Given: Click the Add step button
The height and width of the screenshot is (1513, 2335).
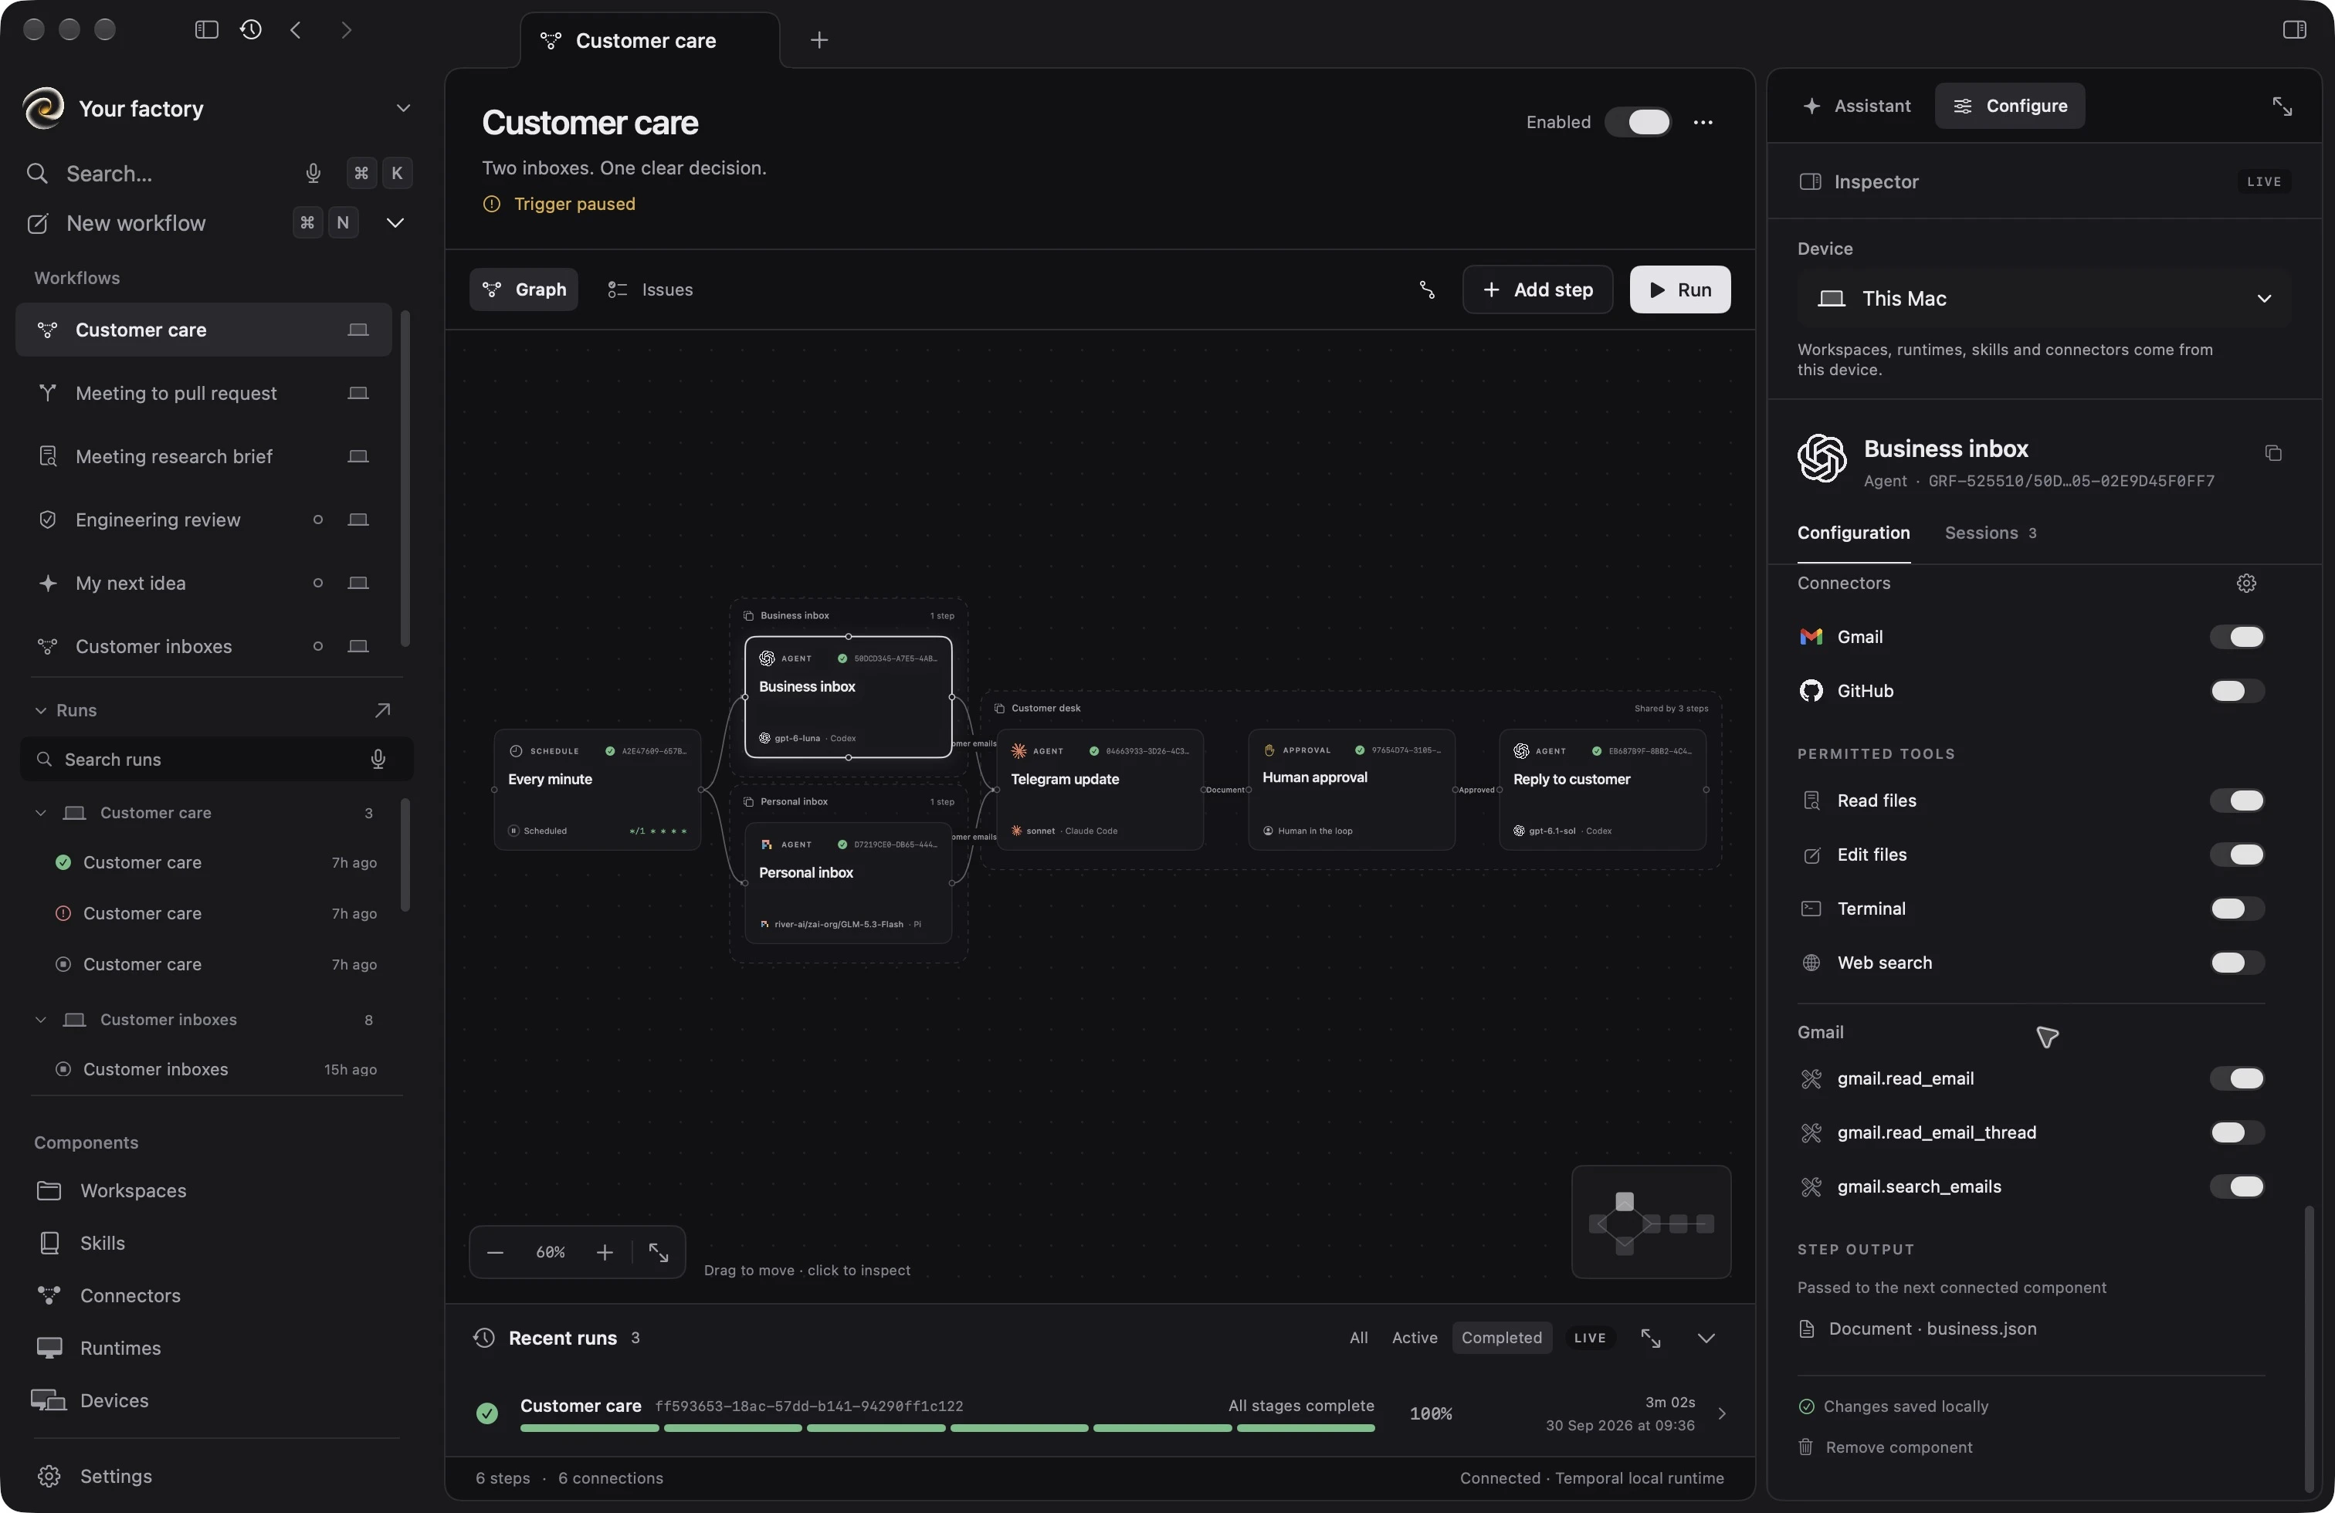Looking at the screenshot, I should (1537, 289).
